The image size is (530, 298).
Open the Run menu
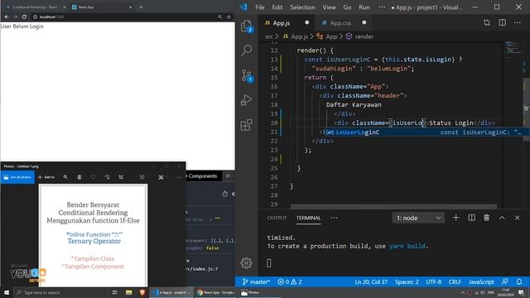tap(364, 7)
